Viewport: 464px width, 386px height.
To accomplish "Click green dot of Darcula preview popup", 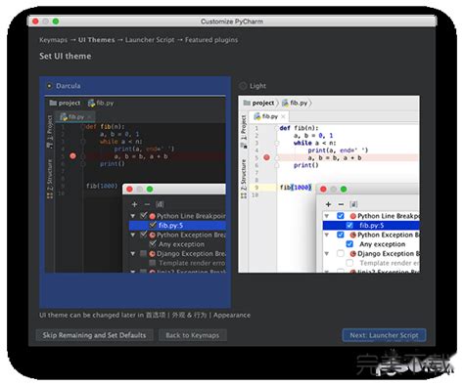I will click(x=150, y=190).
